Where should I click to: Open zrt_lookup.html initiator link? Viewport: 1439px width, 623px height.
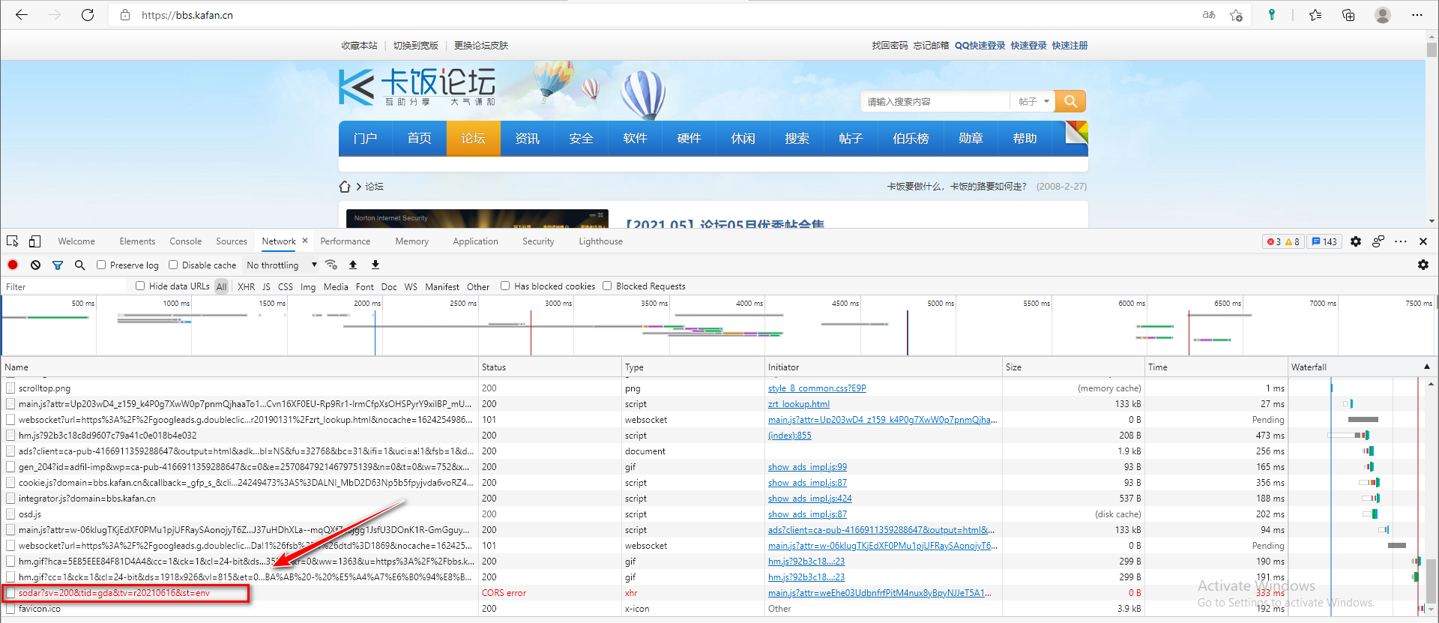(x=799, y=404)
